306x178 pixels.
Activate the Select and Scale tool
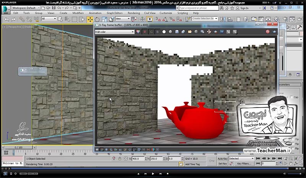click(x=104, y=19)
